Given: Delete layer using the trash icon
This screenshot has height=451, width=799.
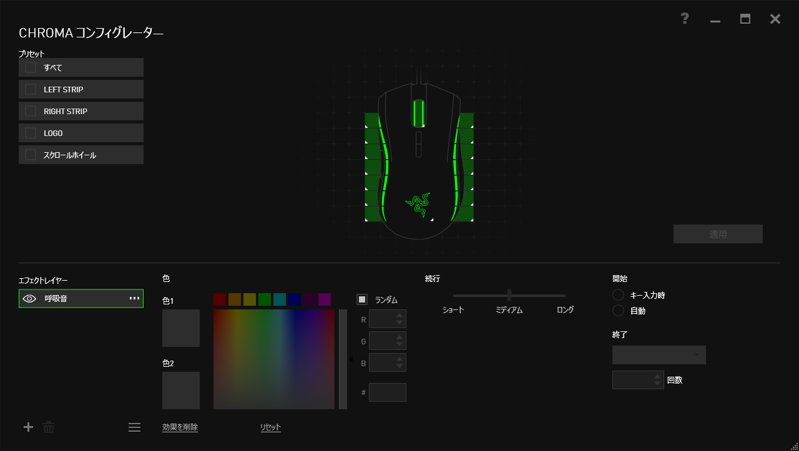Looking at the screenshot, I should click(49, 427).
